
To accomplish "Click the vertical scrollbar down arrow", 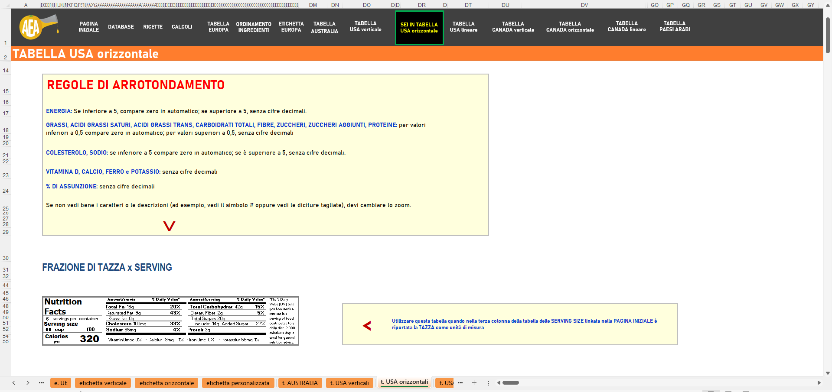I will pos(828,373).
